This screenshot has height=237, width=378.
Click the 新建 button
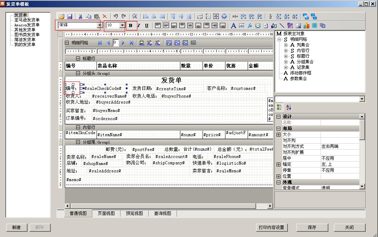[17, 228]
